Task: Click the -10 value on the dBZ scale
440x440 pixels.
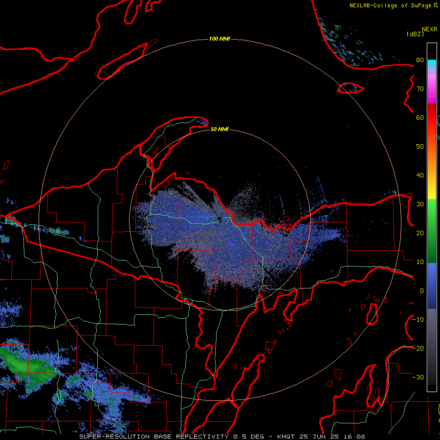Action: (x=418, y=320)
